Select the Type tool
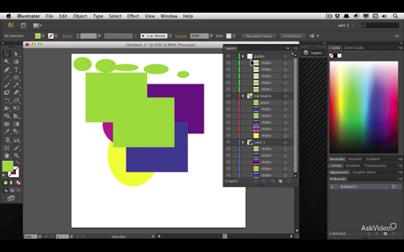The width and height of the screenshot is (404, 252). 16,70
